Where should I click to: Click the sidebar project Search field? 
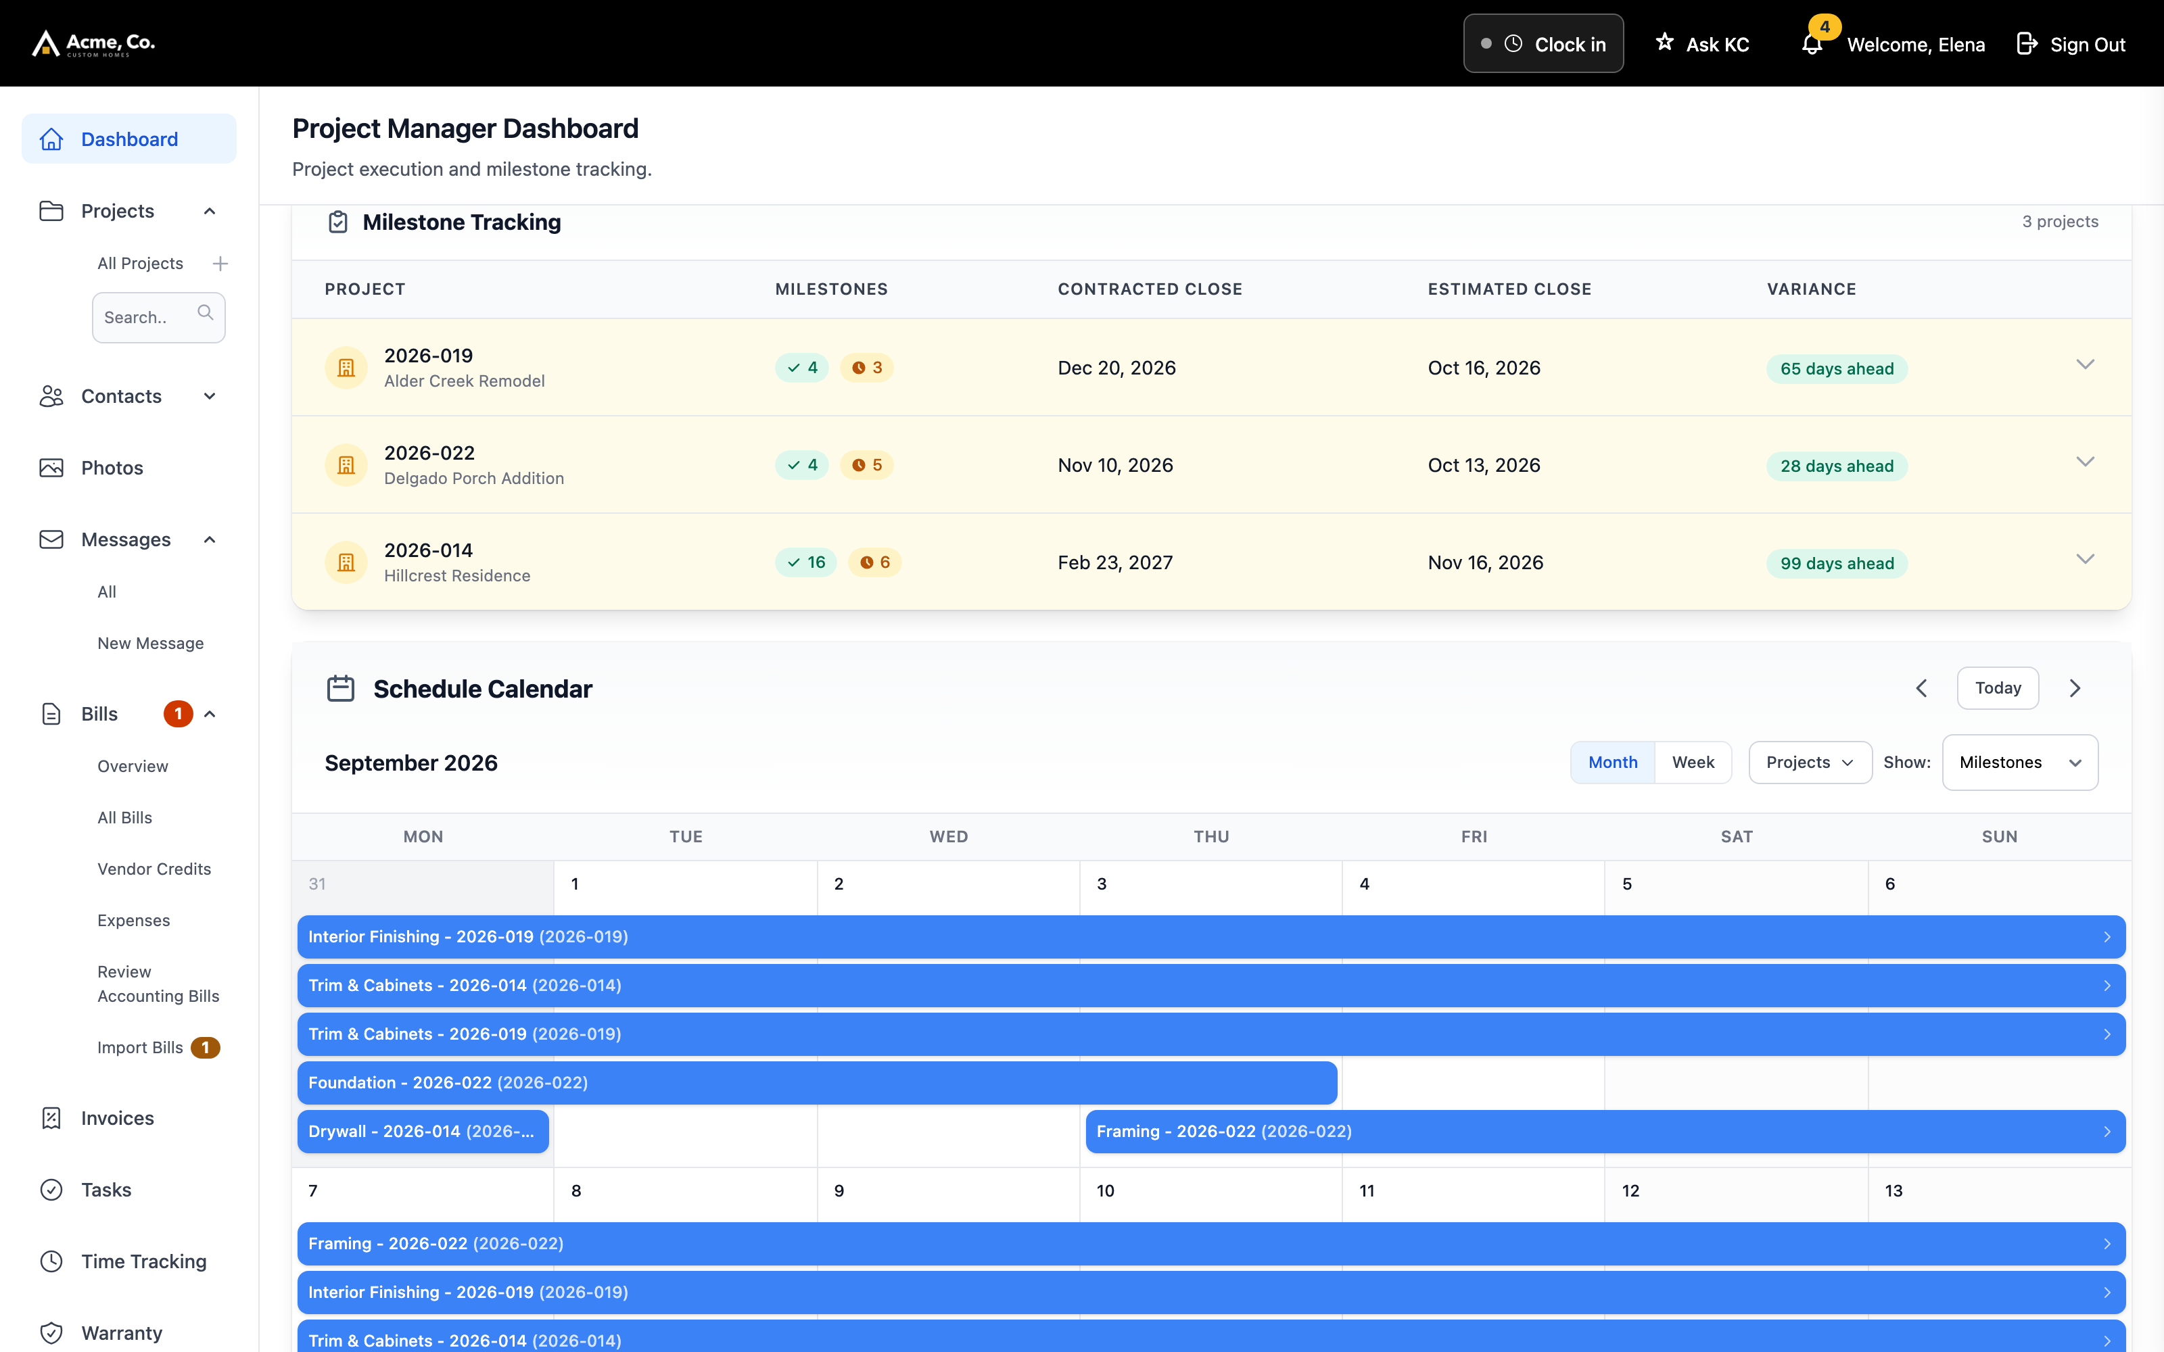click(158, 318)
